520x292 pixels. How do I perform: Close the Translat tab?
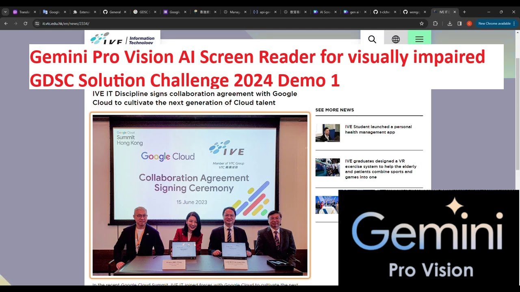[x=35, y=12]
